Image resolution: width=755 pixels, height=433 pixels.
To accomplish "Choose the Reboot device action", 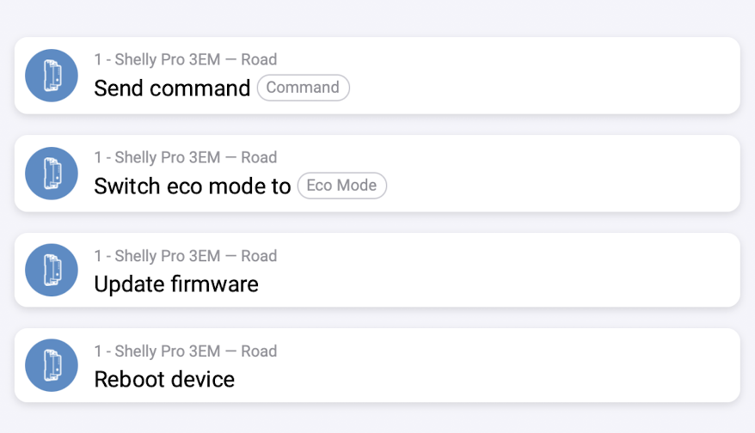I will (x=164, y=379).
